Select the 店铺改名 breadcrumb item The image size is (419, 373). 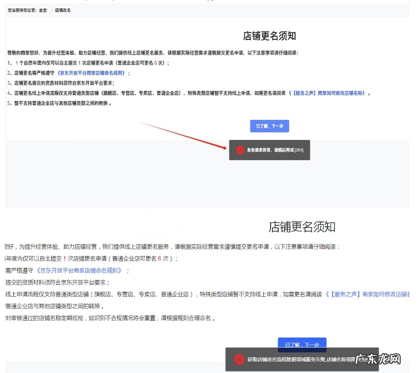pos(63,10)
